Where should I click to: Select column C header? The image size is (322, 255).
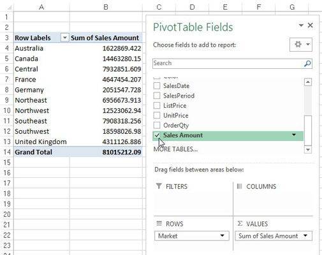point(159,7)
